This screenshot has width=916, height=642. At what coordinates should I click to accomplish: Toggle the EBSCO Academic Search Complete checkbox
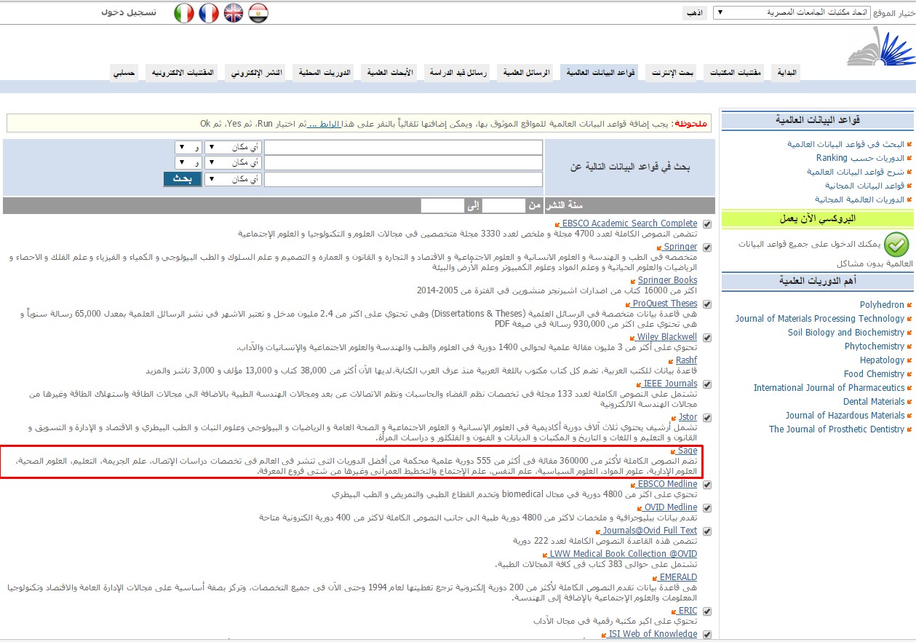pos(707,224)
